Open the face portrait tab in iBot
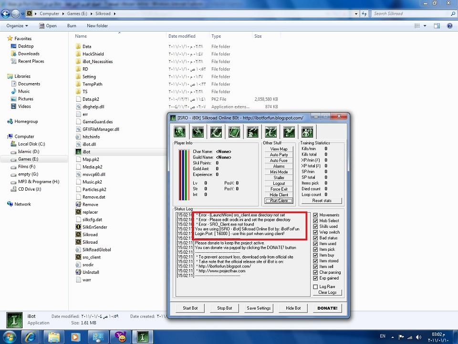Viewport: 458px width, 344px height. (x=179, y=132)
